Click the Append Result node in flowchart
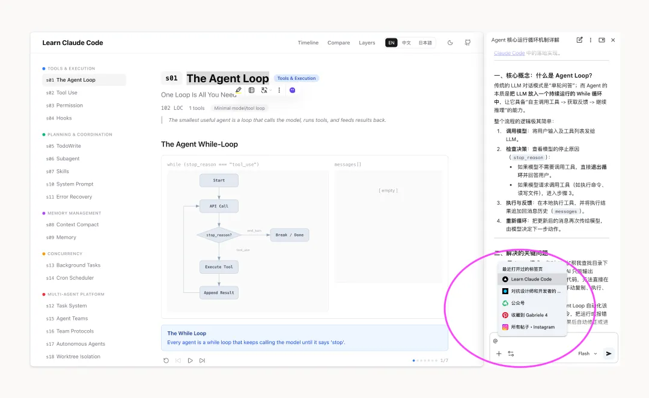The height and width of the screenshot is (398, 649). [219, 292]
